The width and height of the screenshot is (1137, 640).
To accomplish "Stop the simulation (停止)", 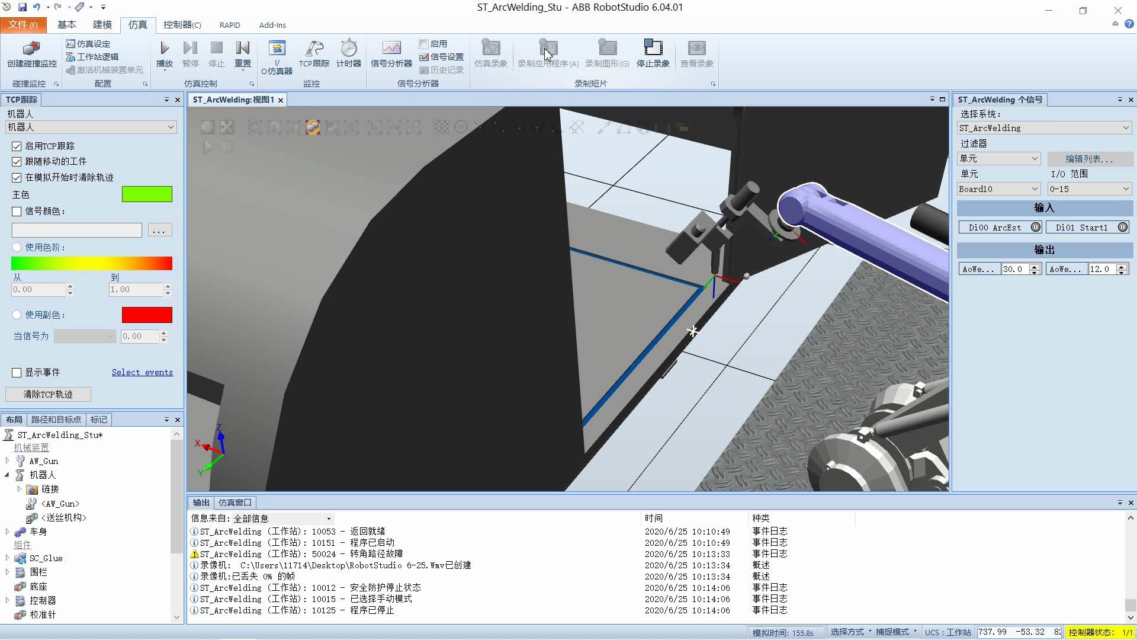I will point(217,54).
